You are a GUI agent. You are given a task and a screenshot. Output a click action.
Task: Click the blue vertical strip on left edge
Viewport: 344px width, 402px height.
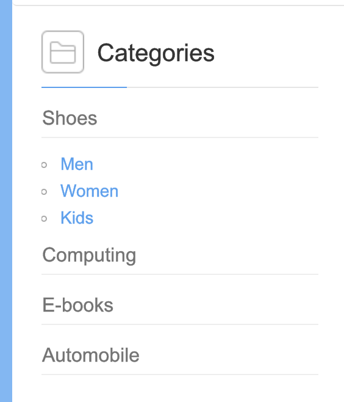6,201
